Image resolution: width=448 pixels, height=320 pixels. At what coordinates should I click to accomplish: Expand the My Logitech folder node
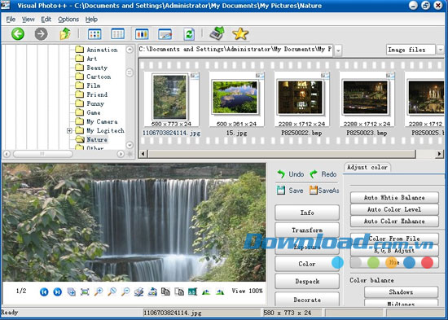click(x=69, y=131)
